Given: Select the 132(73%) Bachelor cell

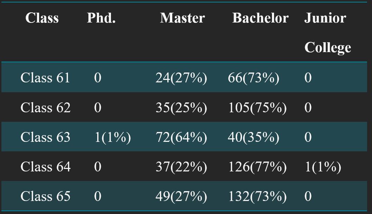Looking at the screenshot, I should [257, 197].
